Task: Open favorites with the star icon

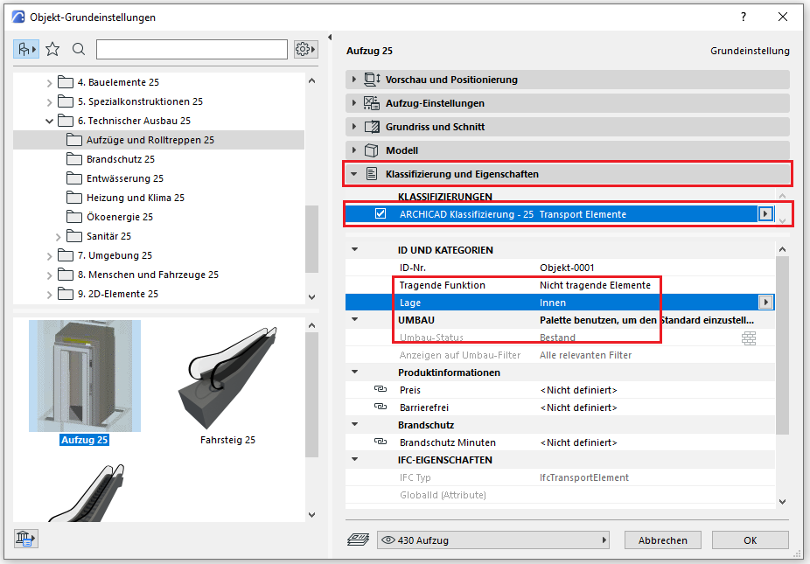Action: tap(52, 49)
